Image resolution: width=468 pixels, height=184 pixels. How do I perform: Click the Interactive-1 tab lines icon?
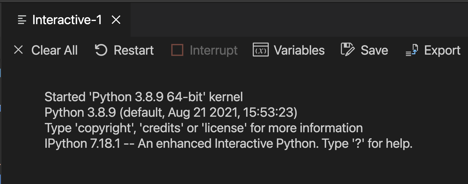pyautogui.click(x=22, y=20)
